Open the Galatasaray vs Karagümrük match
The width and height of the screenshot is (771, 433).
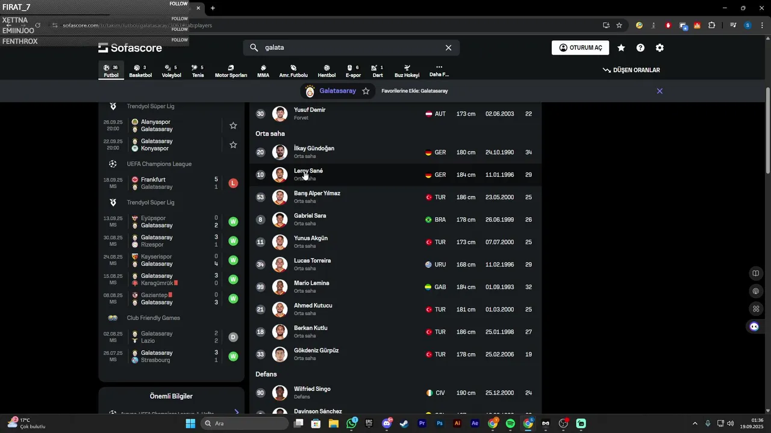tap(172, 280)
